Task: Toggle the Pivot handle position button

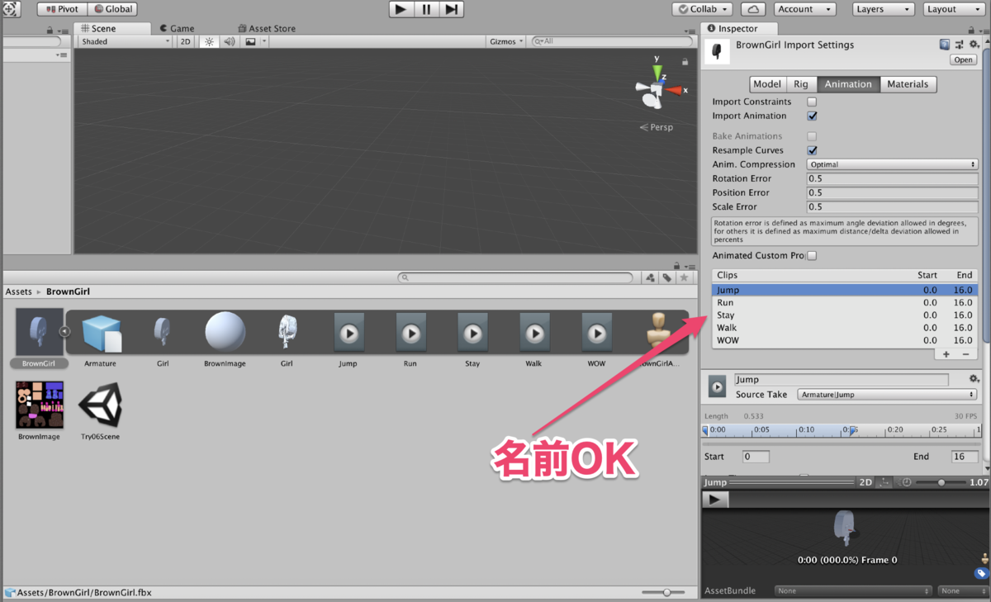Action: (x=62, y=9)
